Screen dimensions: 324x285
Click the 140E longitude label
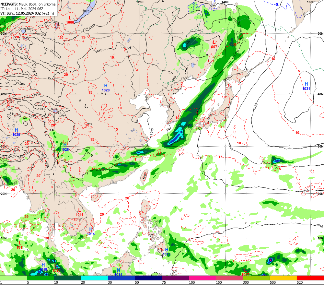click(225, 2)
